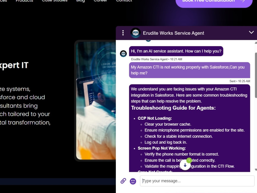Image resolution: width=257 pixels, height=193 pixels.
Task: Click the 'CCP Not Loading:' bullet
Action: tap(154, 118)
